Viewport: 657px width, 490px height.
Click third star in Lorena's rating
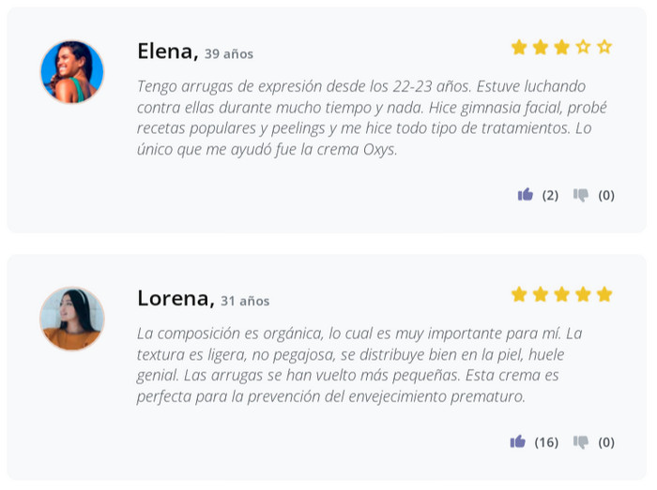pos(561,294)
